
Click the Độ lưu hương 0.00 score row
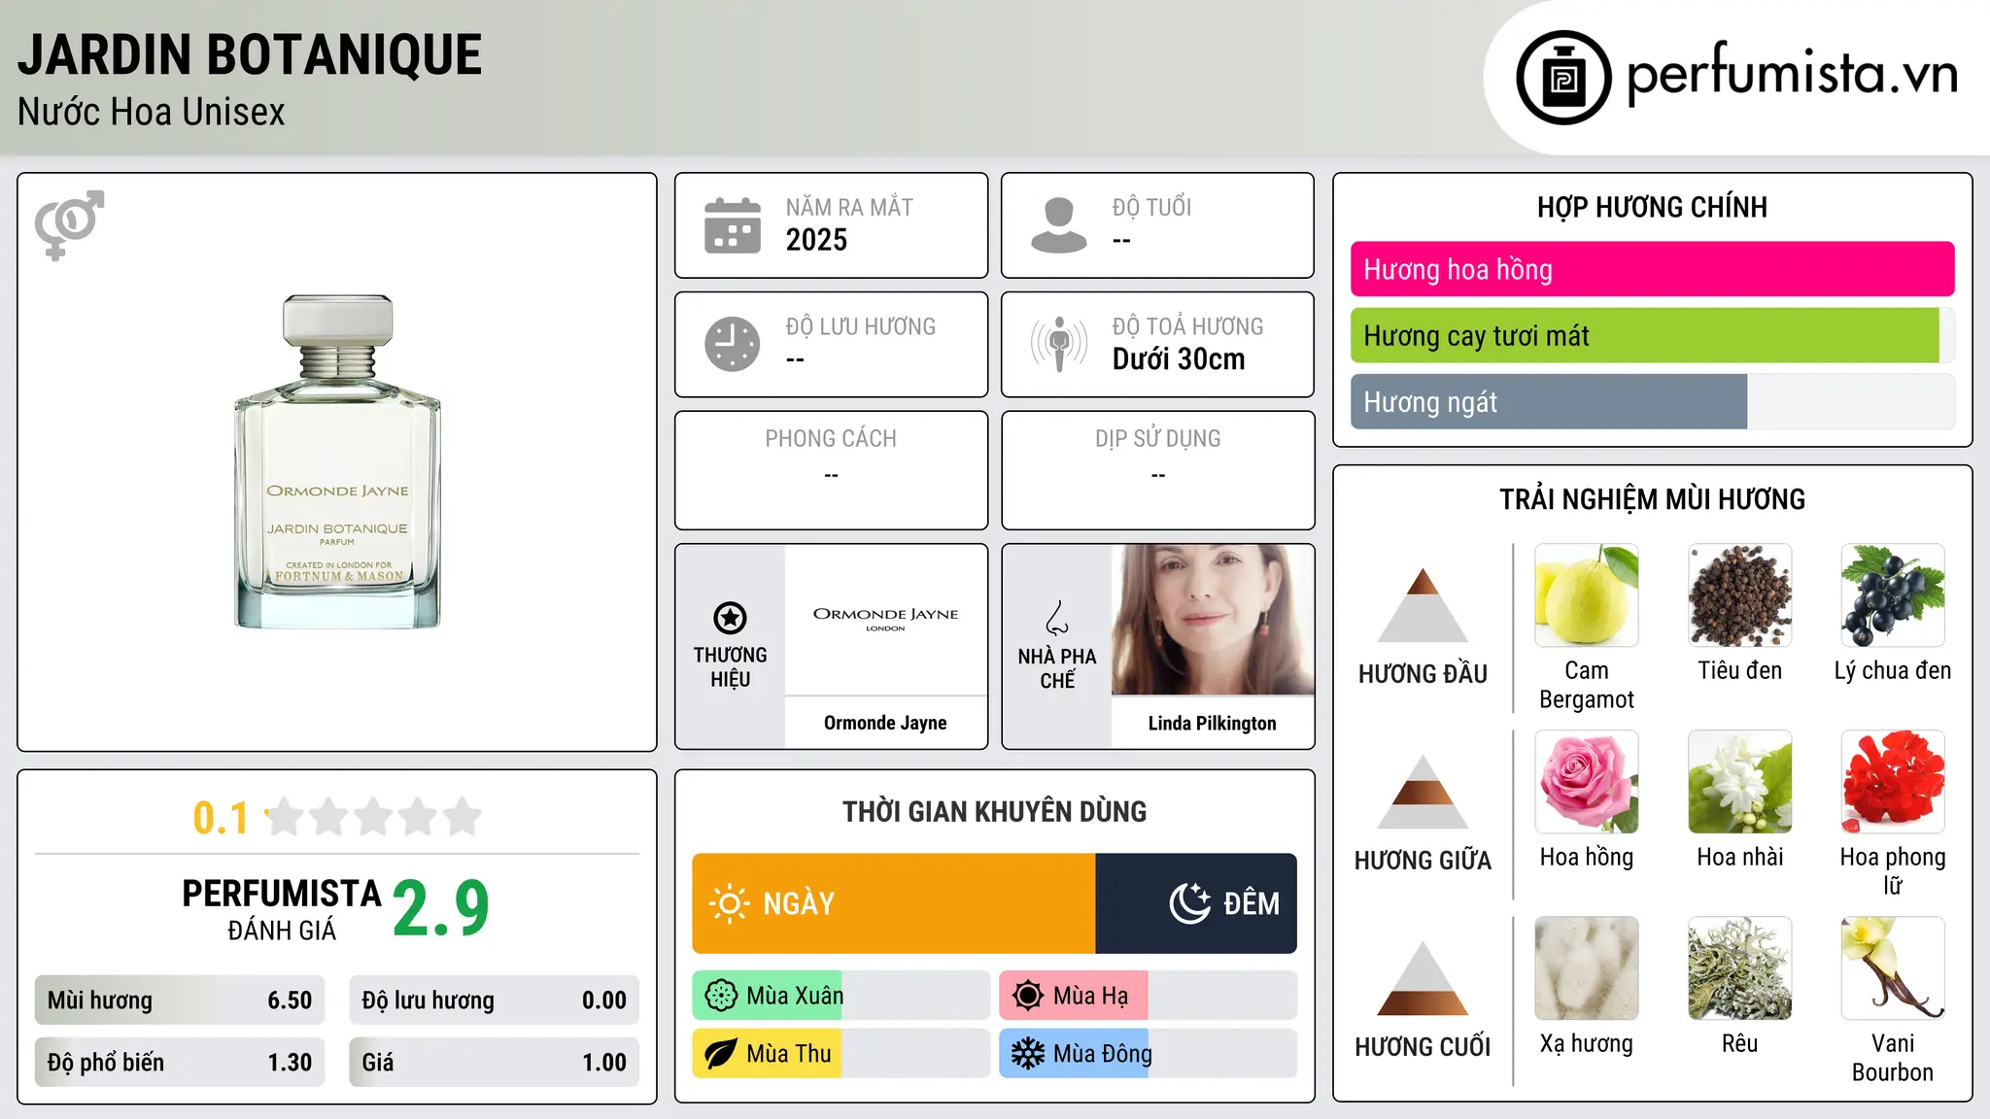494,1000
